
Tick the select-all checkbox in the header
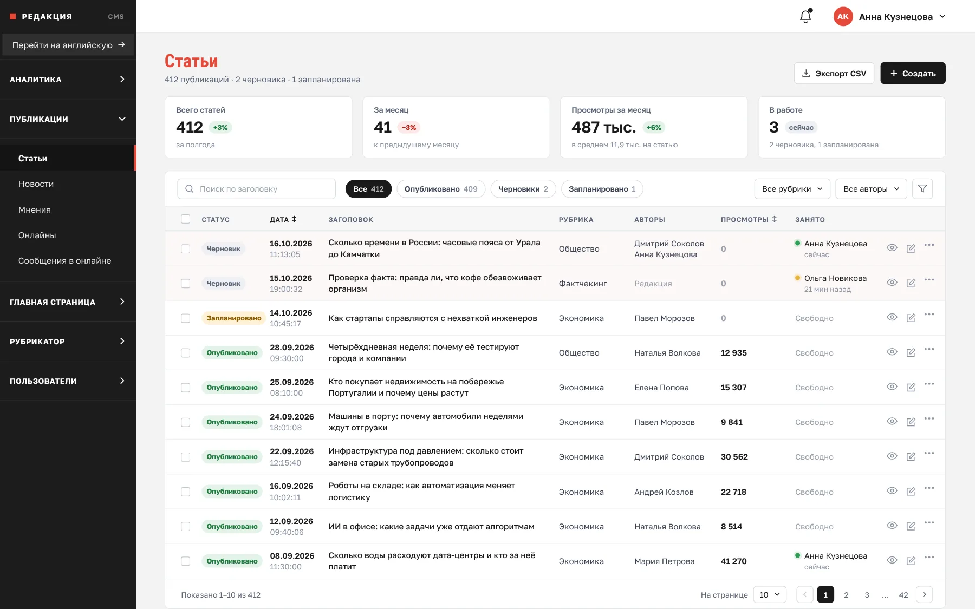coord(186,219)
